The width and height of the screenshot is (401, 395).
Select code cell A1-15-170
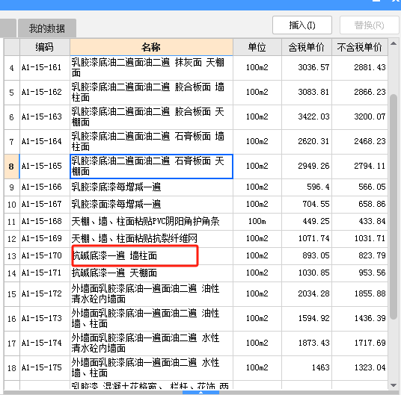(45, 255)
